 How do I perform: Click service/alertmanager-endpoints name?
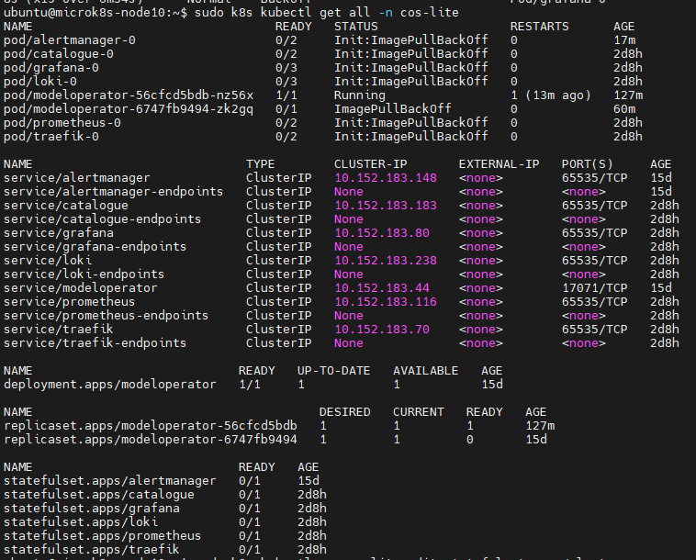pyautogui.click(x=113, y=192)
